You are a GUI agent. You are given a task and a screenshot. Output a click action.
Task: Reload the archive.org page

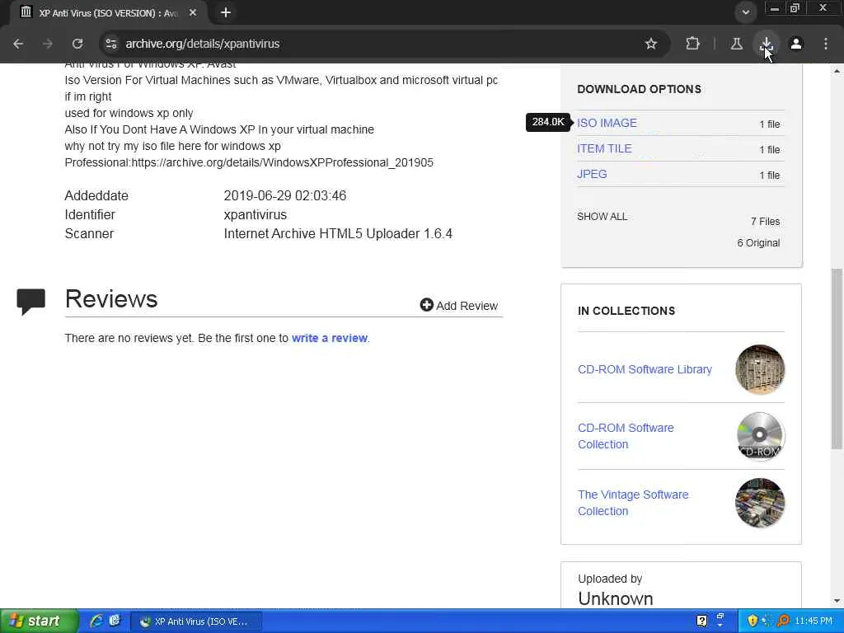click(77, 44)
